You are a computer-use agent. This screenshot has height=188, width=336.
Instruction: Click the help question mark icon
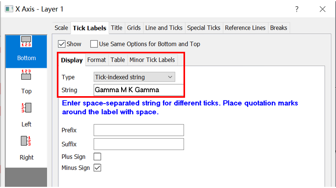click(x=297, y=9)
